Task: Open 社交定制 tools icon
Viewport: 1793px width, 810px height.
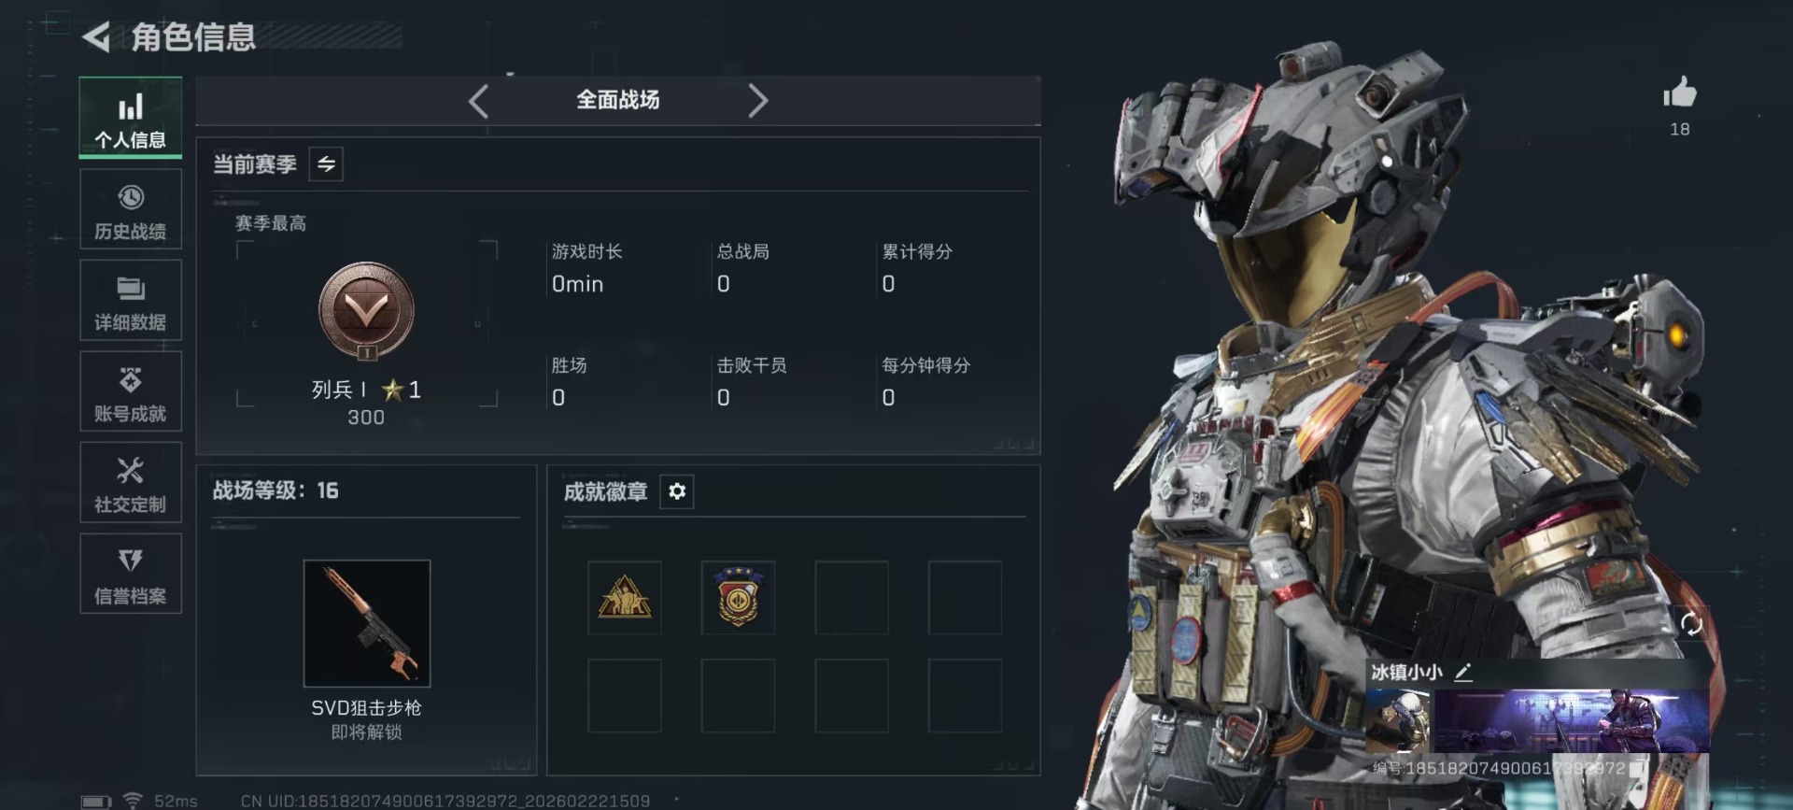Action: [x=131, y=483]
